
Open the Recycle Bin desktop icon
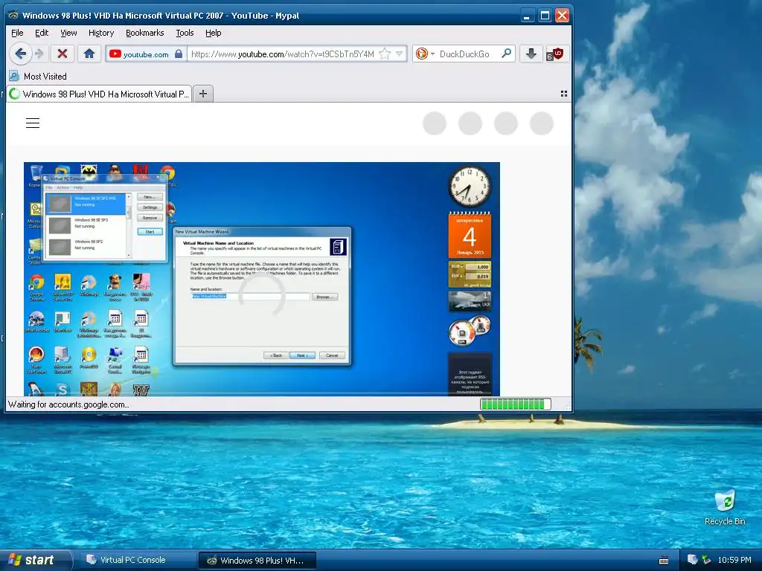coord(725,507)
